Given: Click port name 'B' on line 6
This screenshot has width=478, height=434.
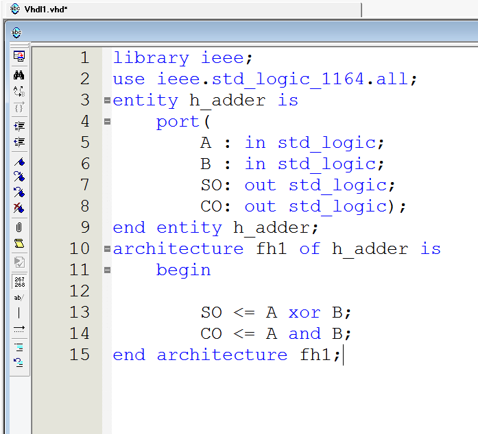Looking at the screenshot, I should [x=206, y=164].
